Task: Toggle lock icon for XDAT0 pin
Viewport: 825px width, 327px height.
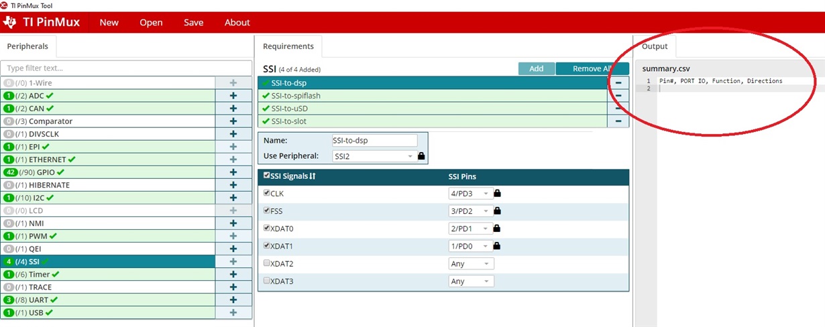Action: point(498,228)
